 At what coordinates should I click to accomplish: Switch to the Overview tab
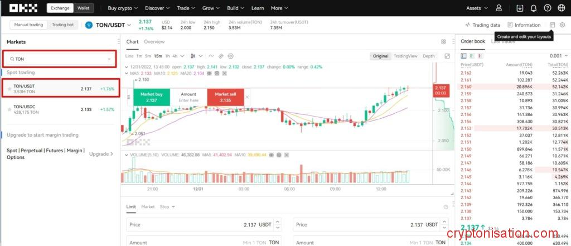[x=154, y=42]
